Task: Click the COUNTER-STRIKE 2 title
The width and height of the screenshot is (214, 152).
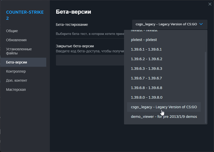Action: click(25, 15)
